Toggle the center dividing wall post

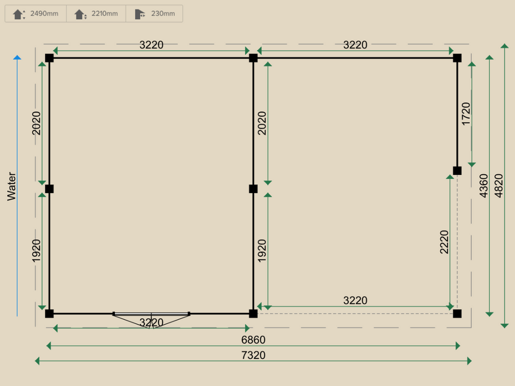click(x=252, y=188)
